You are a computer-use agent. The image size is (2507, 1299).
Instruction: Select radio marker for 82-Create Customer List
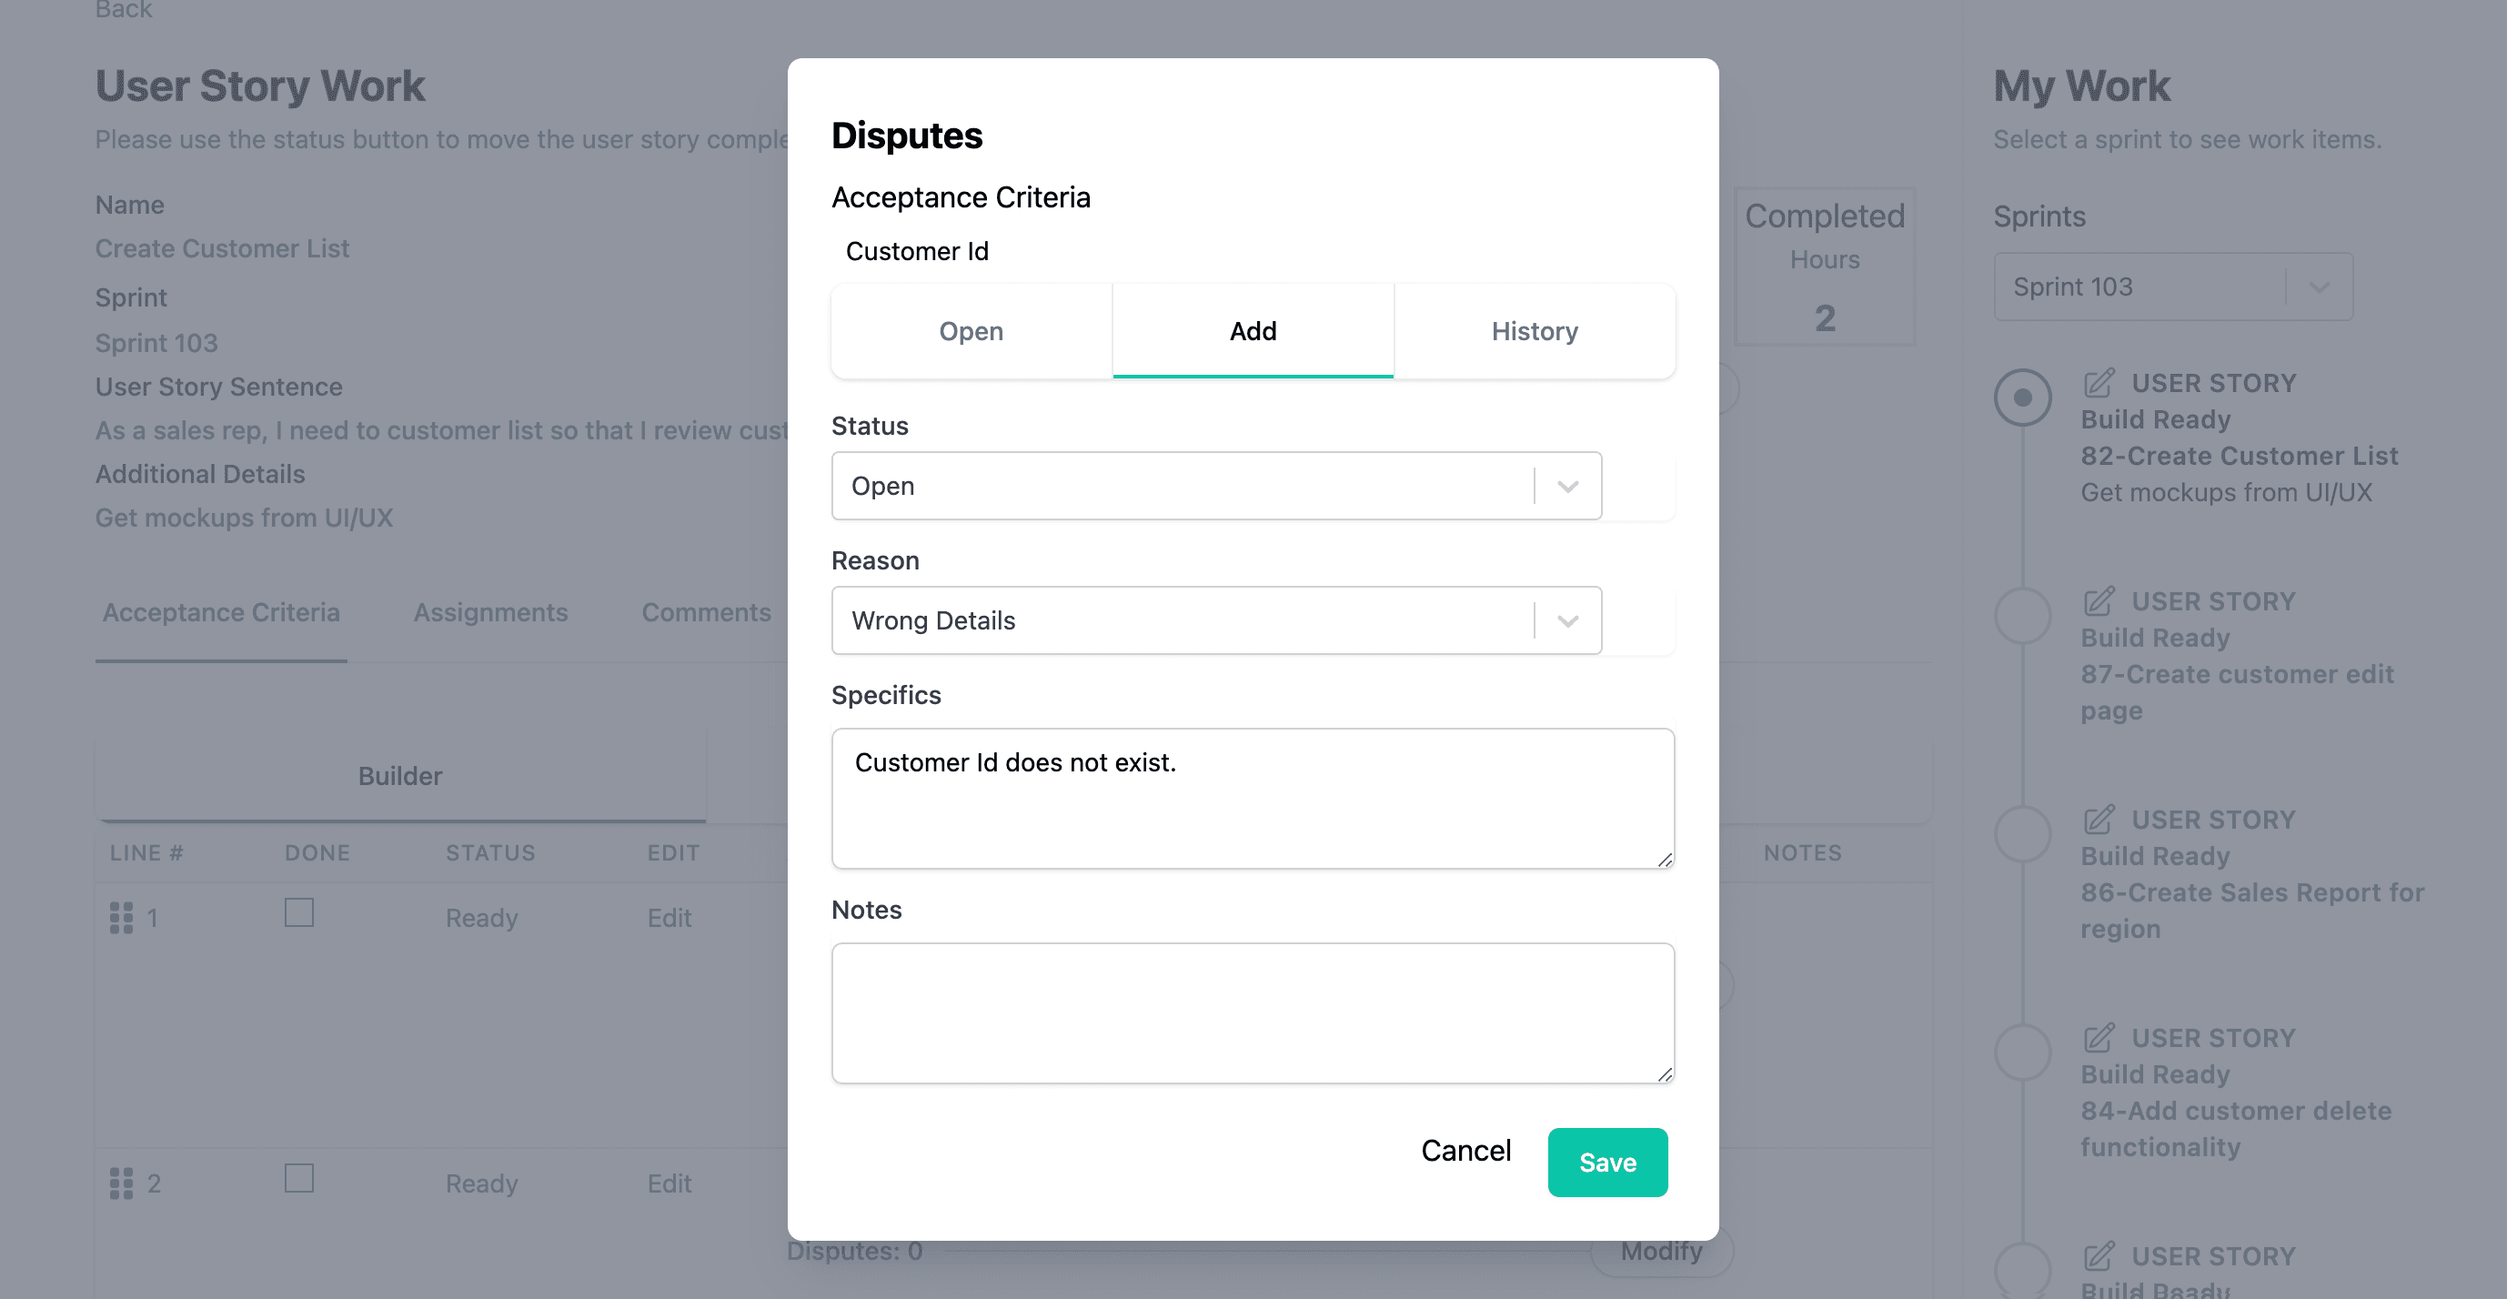2022,397
